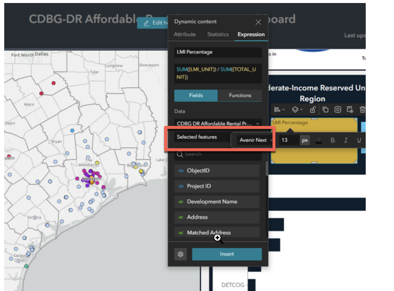The height and width of the screenshot is (291, 394).
Task: Switch to the Attribute tab
Action: (185, 34)
